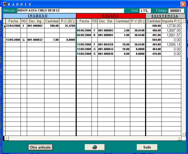Click the Salir button
Image resolution: width=188 pixels, height=154 pixels.
[147, 147]
